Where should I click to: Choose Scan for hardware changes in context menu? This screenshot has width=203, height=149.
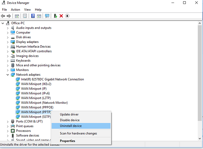pyautogui.click(x=81, y=133)
